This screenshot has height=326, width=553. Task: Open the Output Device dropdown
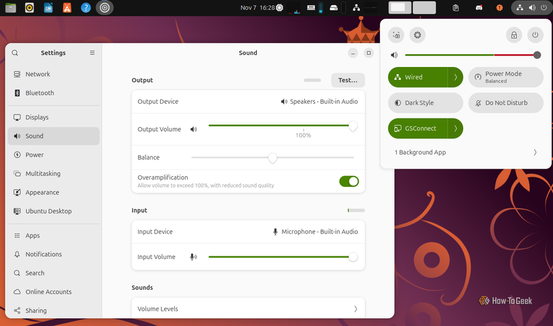pyautogui.click(x=248, y=101)
